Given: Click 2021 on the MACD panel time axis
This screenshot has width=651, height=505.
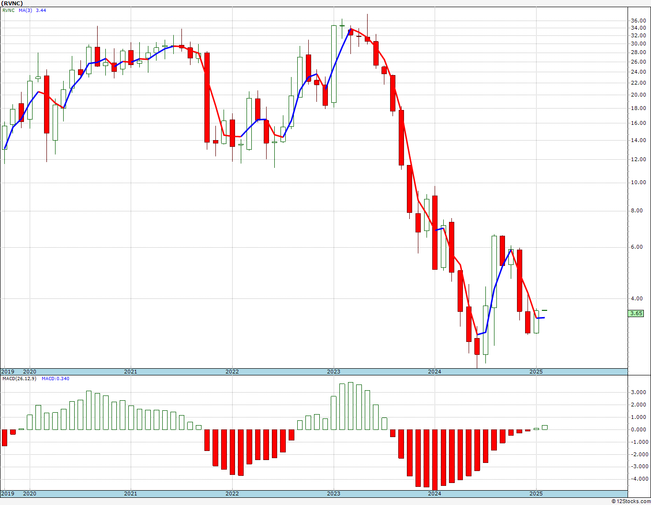Looking at the screenshot, I should [x=131, y=494].
